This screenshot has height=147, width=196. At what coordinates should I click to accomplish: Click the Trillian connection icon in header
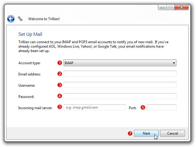[20, 19]
